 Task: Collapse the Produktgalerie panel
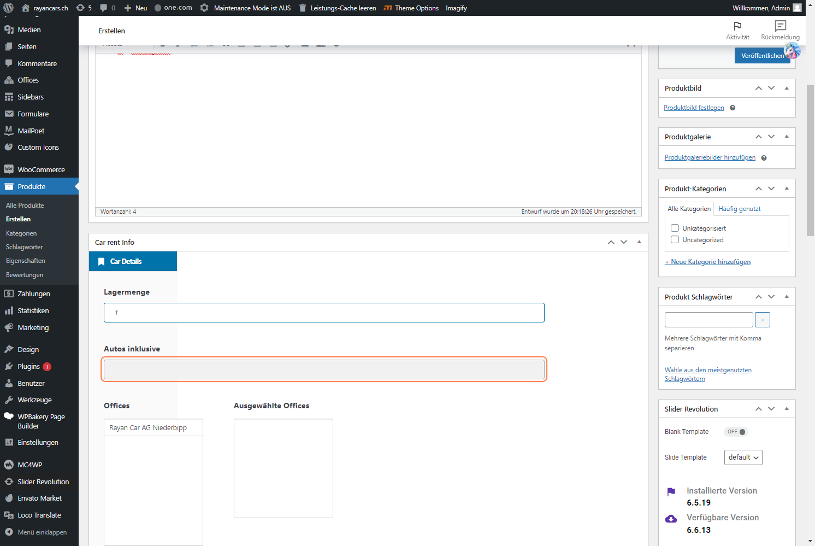[787, 137]
